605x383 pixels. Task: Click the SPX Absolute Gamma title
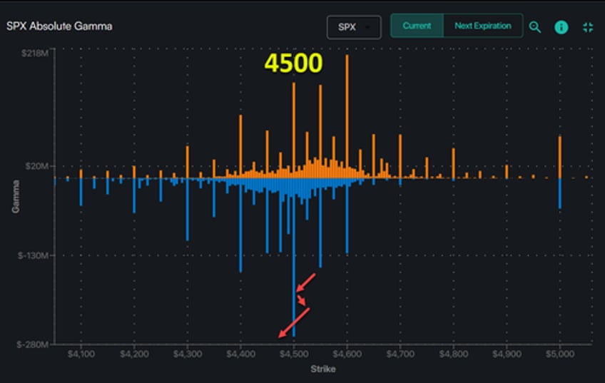59,26
